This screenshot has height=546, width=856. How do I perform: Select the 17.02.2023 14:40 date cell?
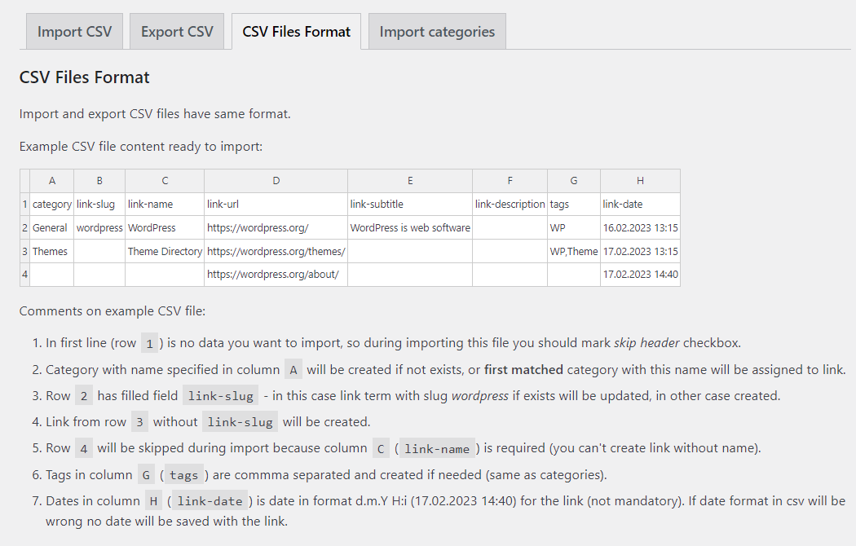click(x=640, y=275)
